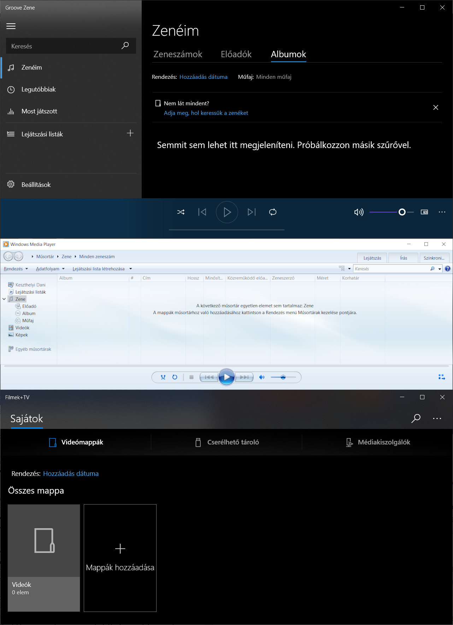Adjust Media Player volume slider
Viewport: 453px width, 625px height.
[283, 377]
